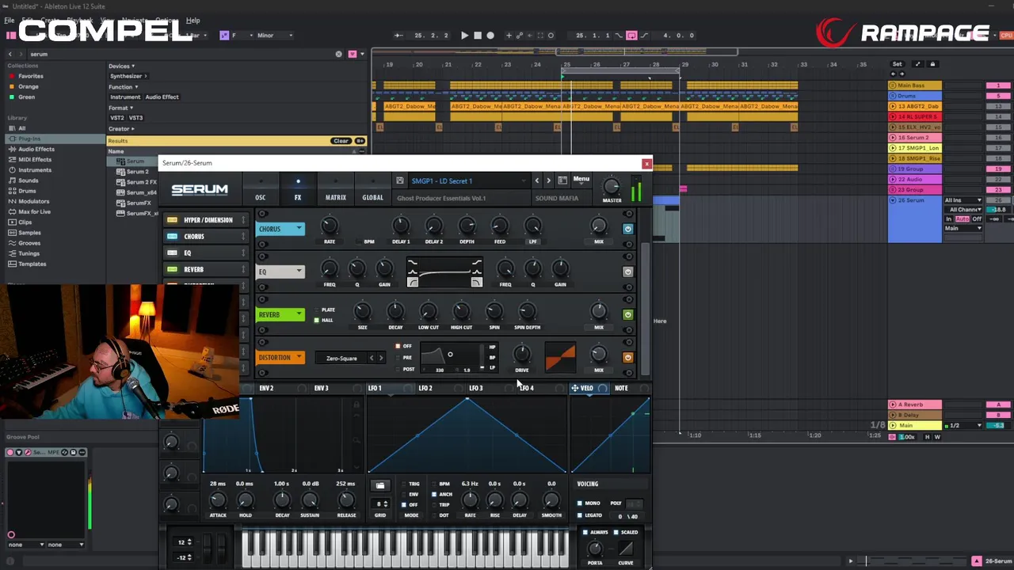This screenshot has width=1014, height=570.
Task: Expand Function filter in browser
Action: click(123, 86)
